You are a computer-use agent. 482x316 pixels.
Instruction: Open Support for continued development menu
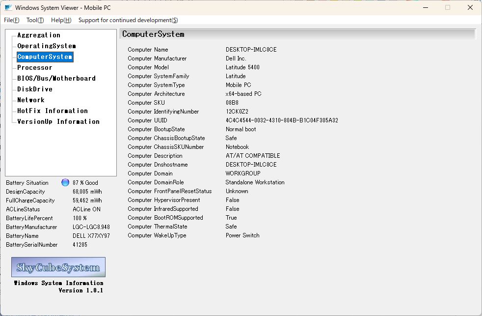[x=128, y=20]
